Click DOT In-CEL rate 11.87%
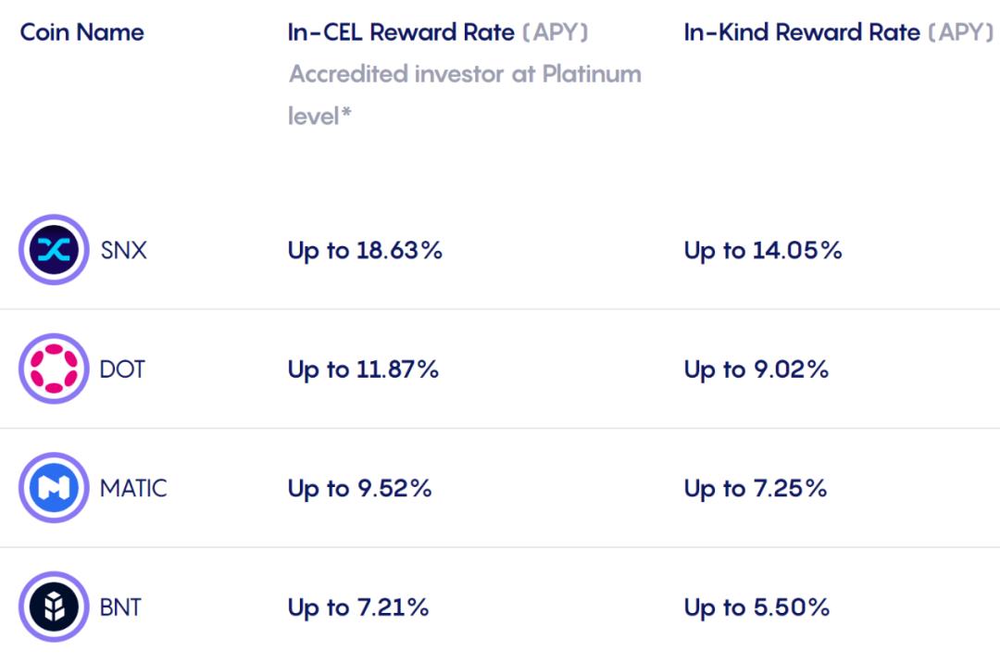Screen dimensions: 1000x663 coord(363,369)
